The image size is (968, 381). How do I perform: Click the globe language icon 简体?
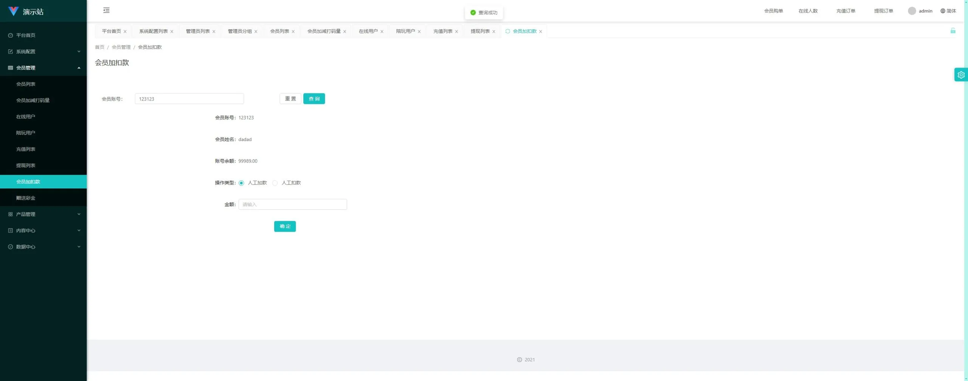pyautogui.click(x=943, y=11)
